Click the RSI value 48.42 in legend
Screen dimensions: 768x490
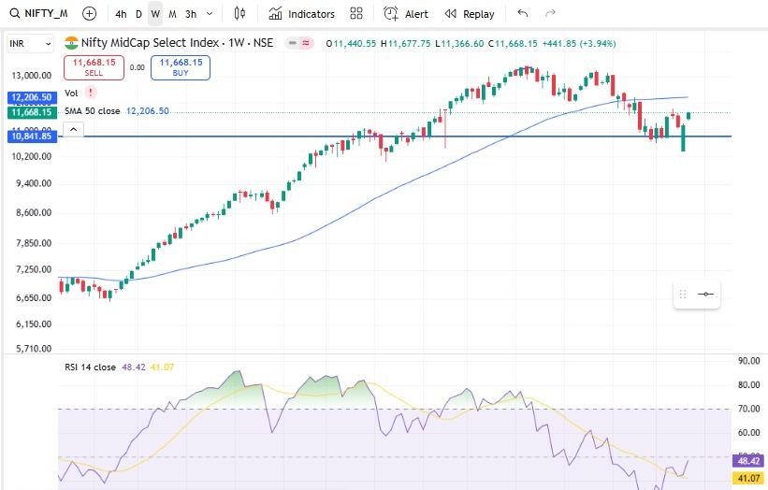[x=134, y=367]
